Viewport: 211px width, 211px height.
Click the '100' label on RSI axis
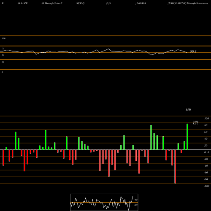click(4, 38)
